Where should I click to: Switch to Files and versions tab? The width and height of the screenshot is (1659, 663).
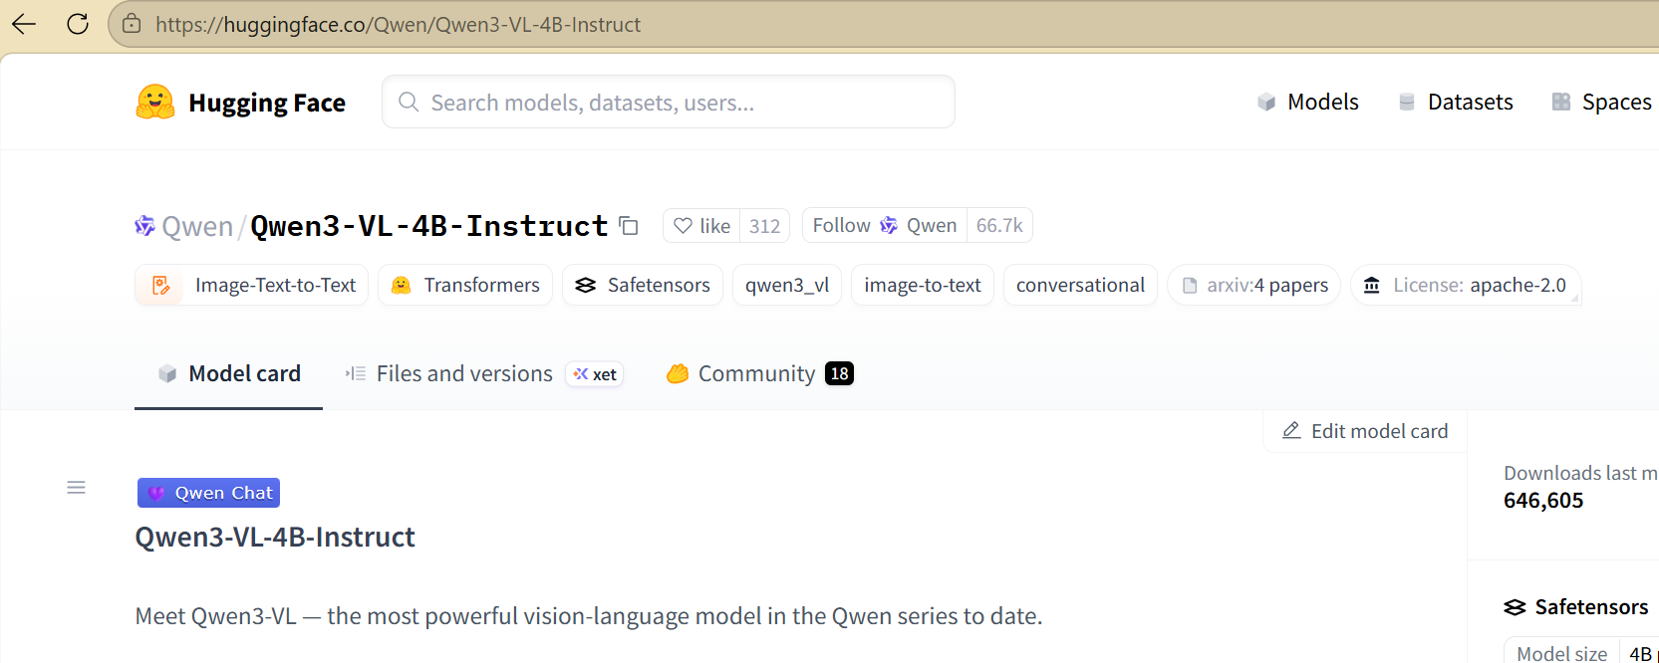click(448, 374)
